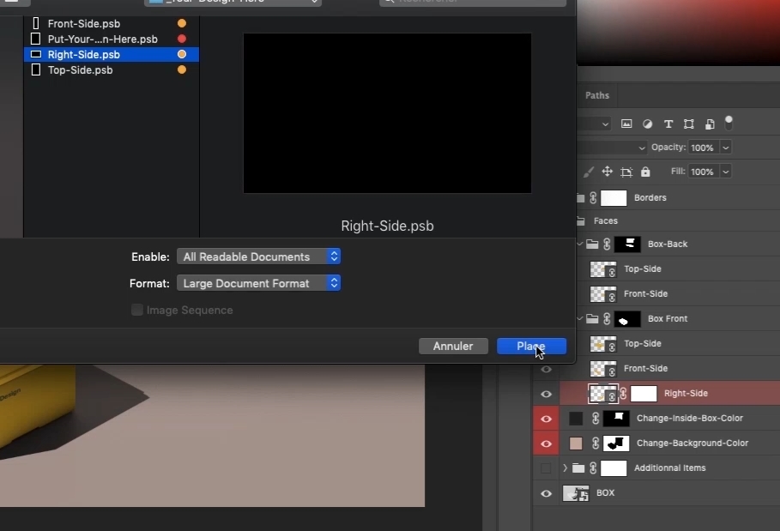Open the Enable file type dropdown

258,256
